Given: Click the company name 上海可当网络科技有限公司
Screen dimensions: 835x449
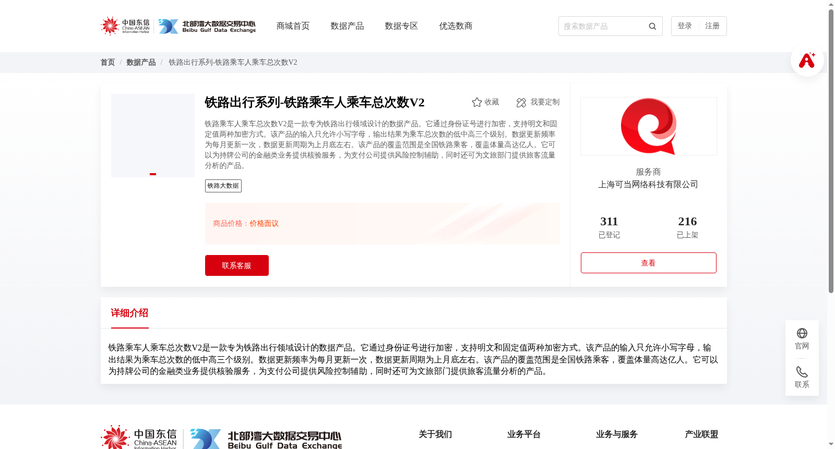Looking at the screenshot, I should click(648, 185).
